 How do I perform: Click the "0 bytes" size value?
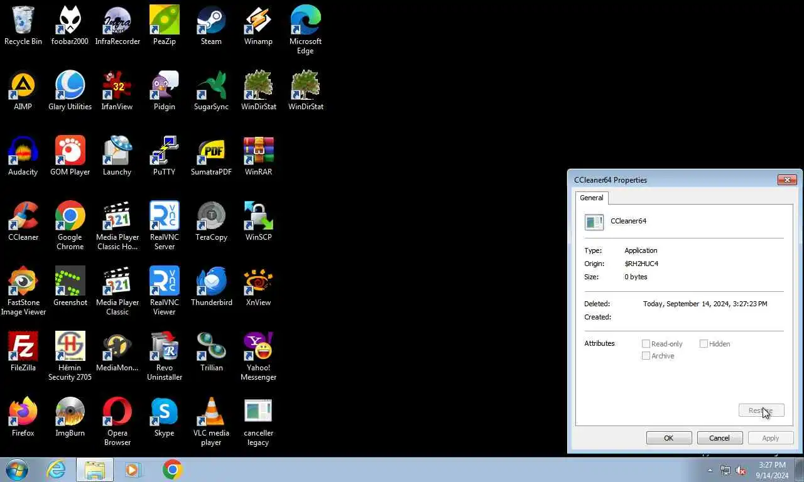(x=636, y=277)
